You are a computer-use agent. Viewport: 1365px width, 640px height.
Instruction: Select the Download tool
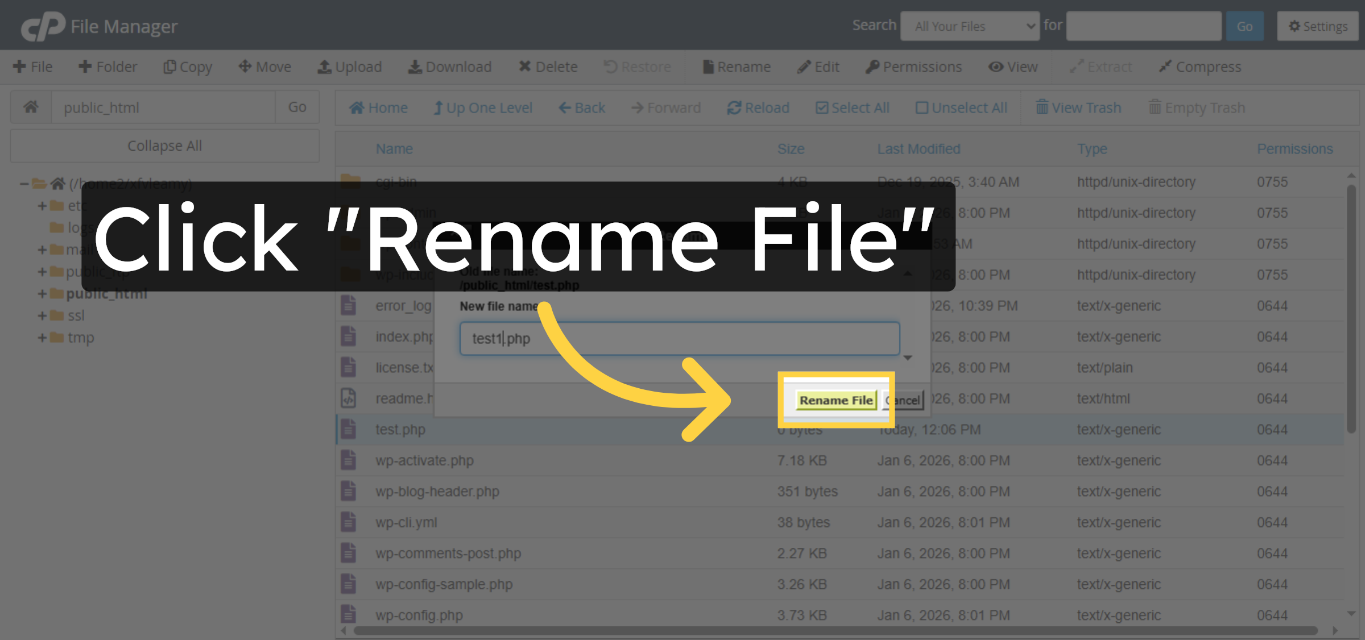pos(450,67)
